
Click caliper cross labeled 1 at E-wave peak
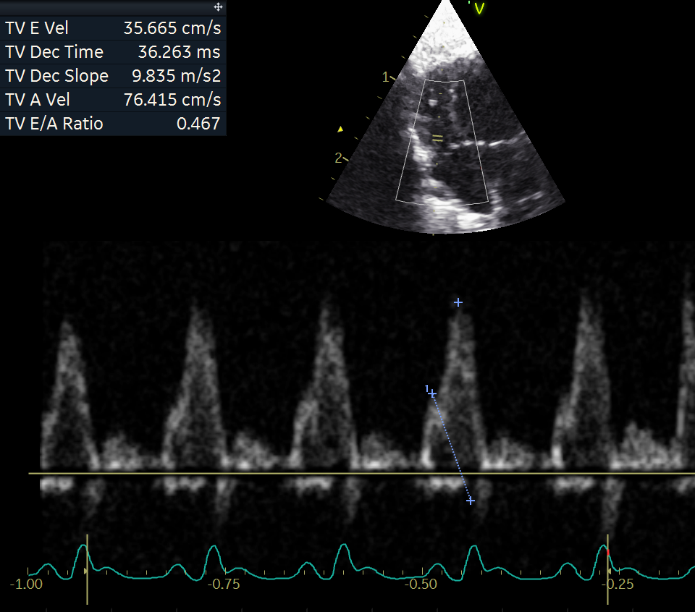point(432,394)
